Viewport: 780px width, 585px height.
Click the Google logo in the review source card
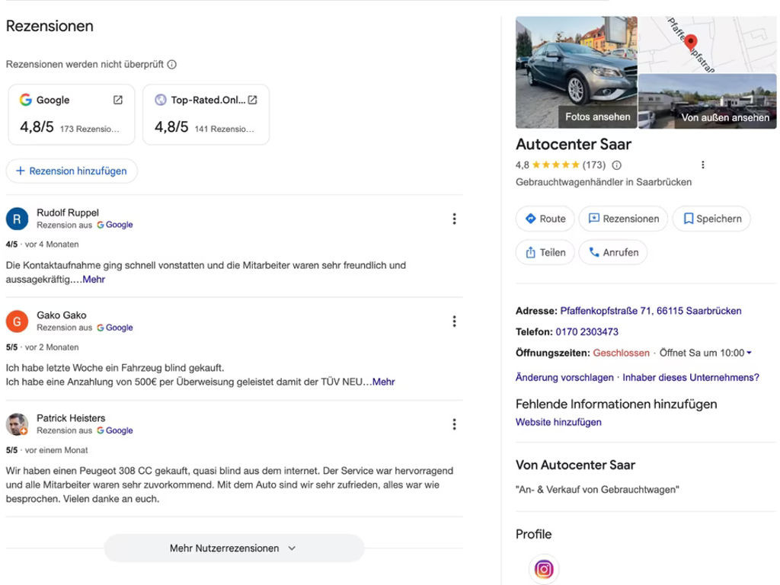point(25,100)
